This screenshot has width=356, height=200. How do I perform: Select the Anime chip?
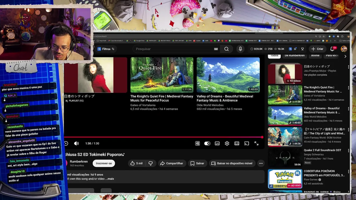pos(315,56)
